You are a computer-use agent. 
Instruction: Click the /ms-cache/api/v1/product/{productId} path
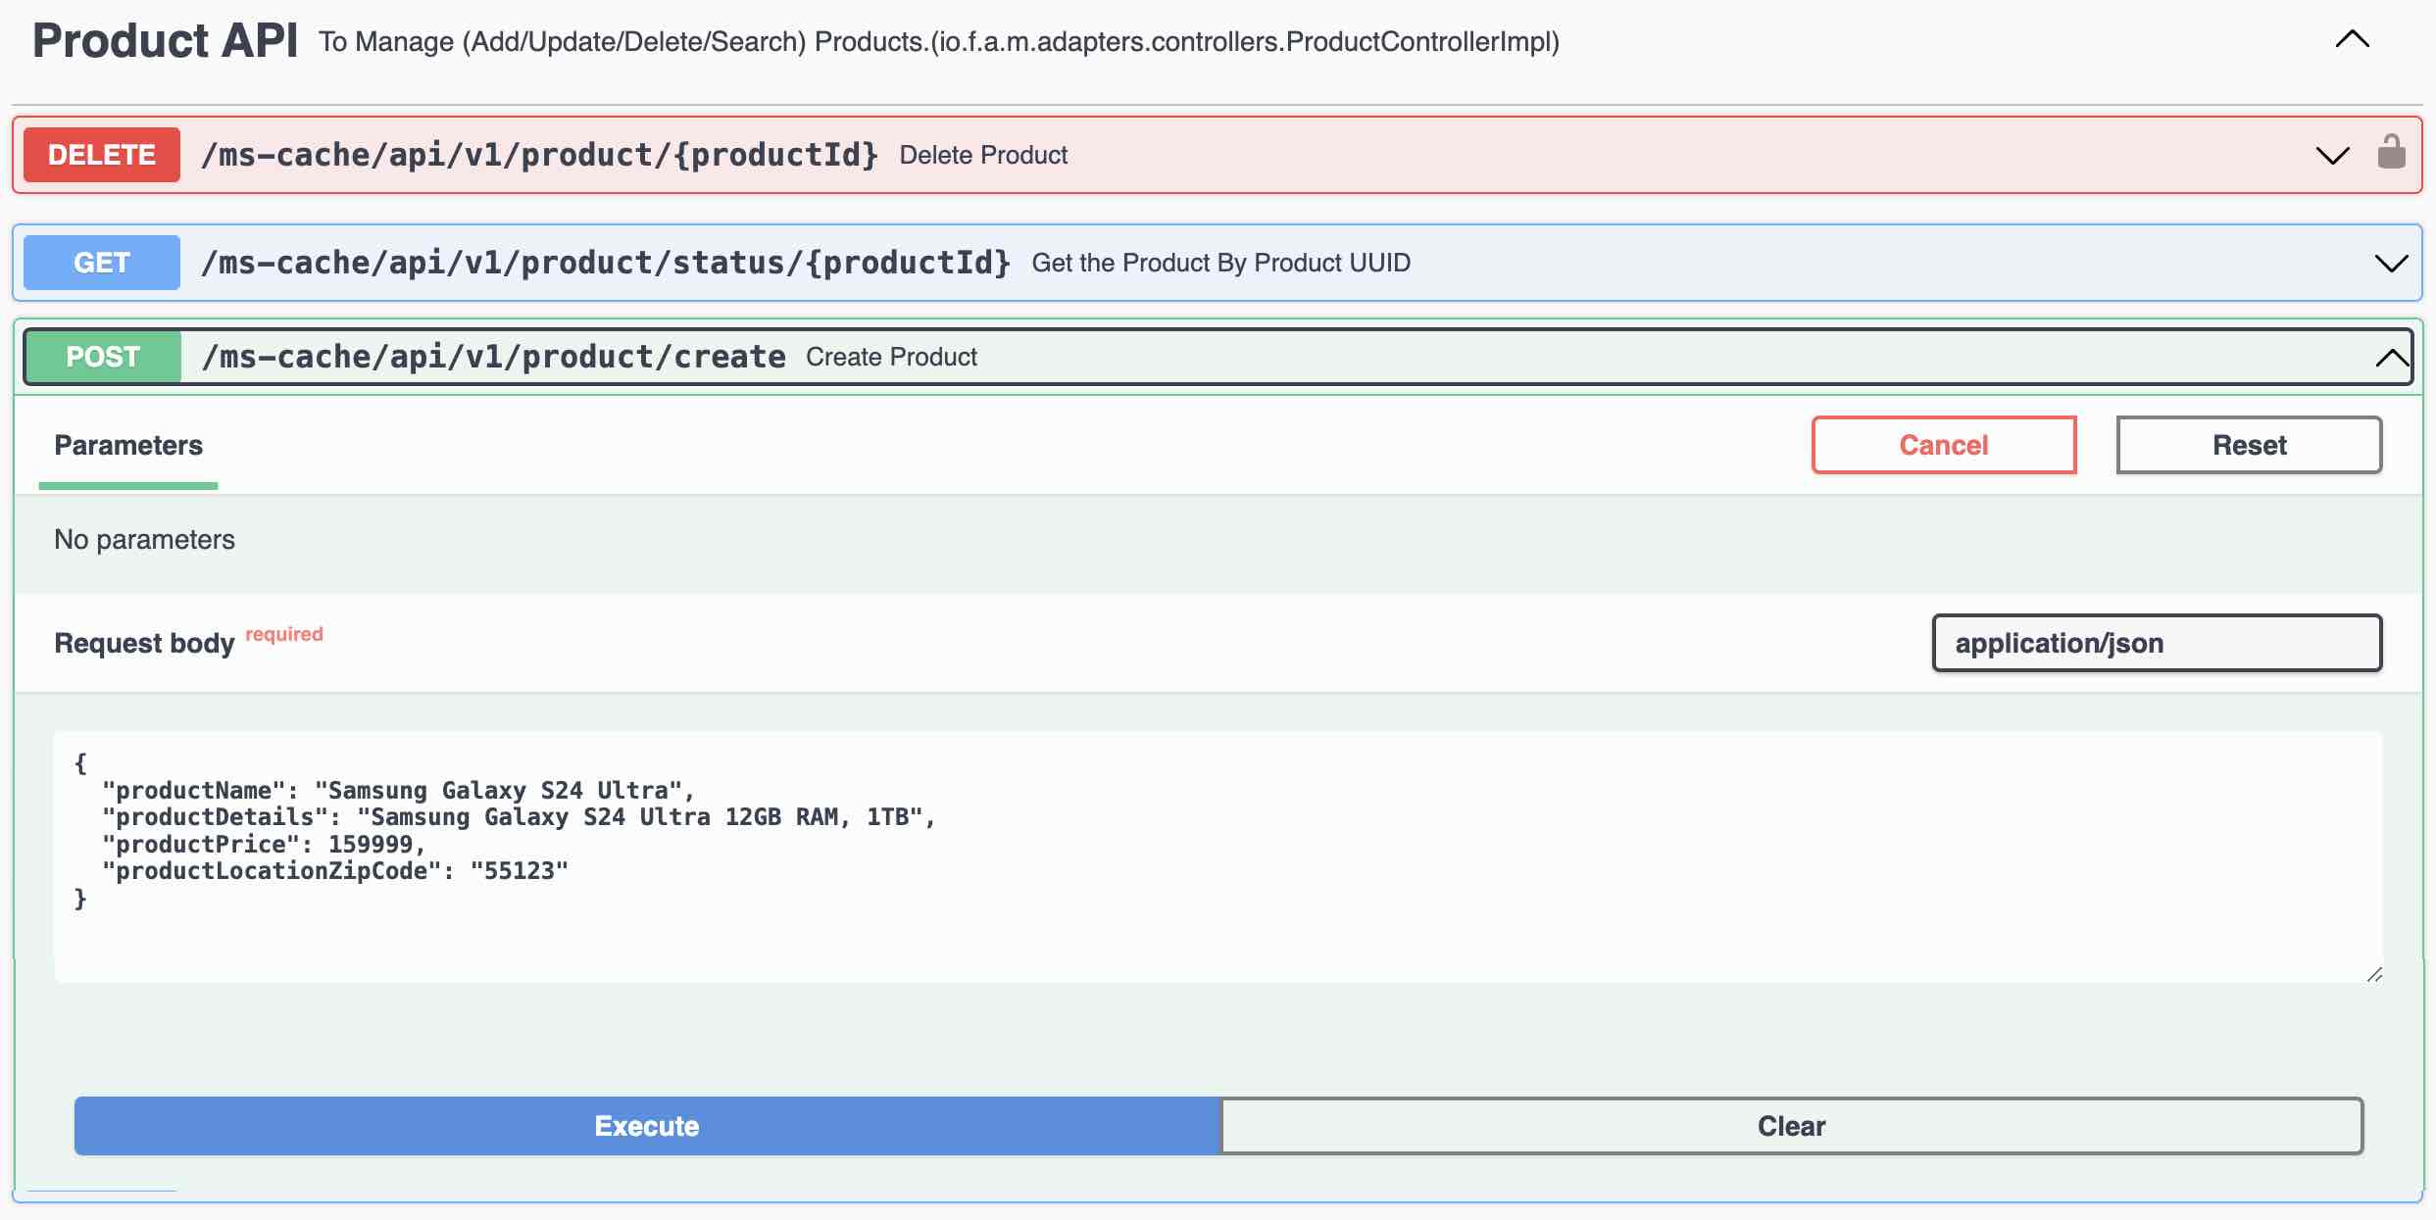[539, 155]
